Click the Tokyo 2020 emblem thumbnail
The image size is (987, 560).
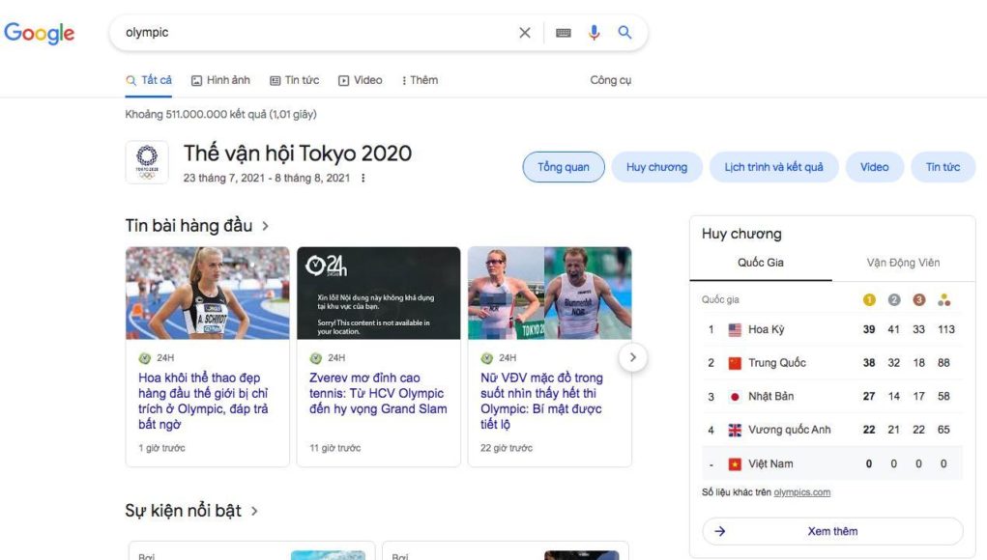tap(147, 162)
